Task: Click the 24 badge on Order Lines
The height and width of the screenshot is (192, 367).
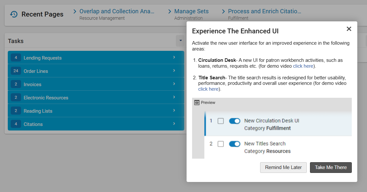Action: [16, 71]
